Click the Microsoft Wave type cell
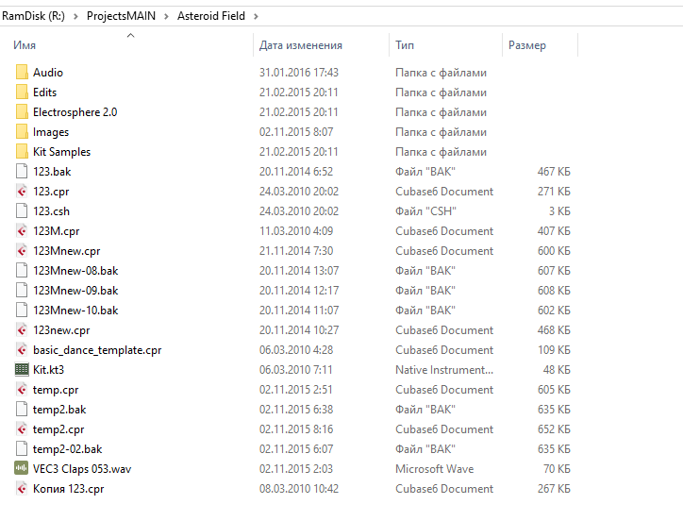This screenshot has width=683, height=521. coord(434,469)
